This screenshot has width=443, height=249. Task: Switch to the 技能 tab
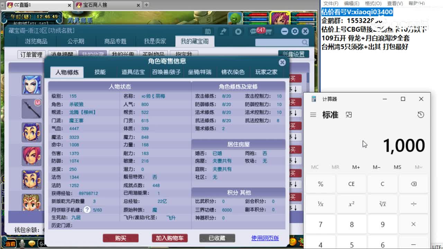pyautogui.click(x=100, y=72)
